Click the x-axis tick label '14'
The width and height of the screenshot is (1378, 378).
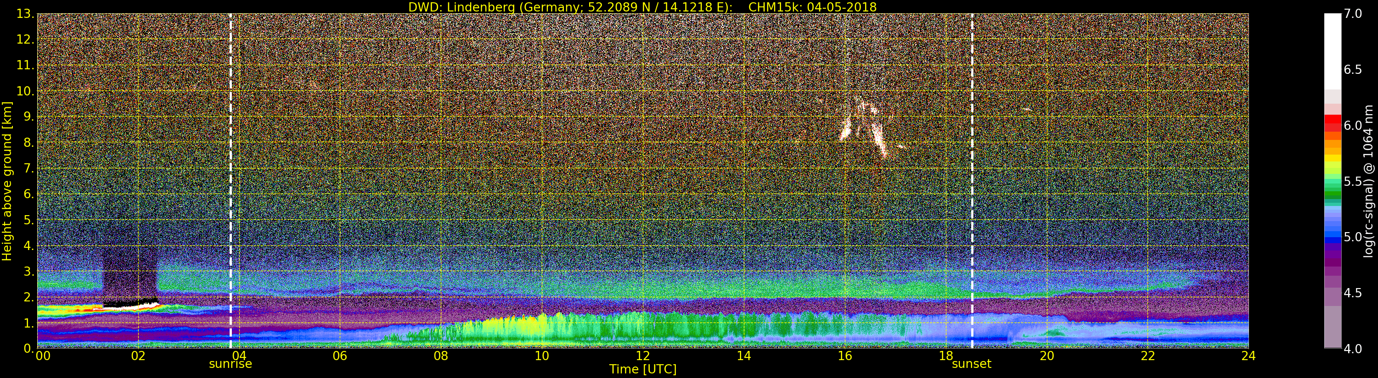743,356
